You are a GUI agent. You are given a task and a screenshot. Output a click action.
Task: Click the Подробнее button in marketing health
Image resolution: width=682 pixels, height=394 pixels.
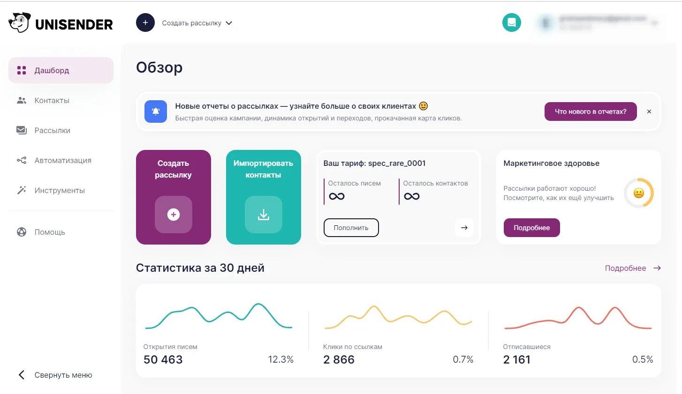point(532,228)
